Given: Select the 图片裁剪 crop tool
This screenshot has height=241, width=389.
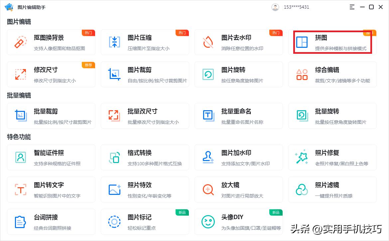Looking at the screenshot, I should click(x=145, y=74).
